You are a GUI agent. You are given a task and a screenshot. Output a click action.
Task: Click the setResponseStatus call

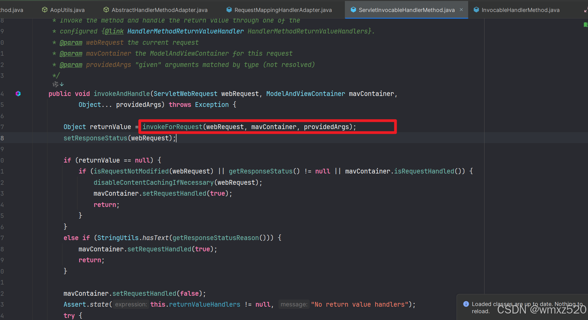pyautogui.click(x=95, y=138)
